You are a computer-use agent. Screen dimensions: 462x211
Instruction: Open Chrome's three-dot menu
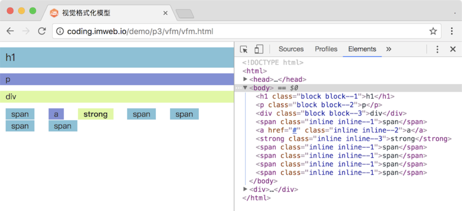[452, 31]
